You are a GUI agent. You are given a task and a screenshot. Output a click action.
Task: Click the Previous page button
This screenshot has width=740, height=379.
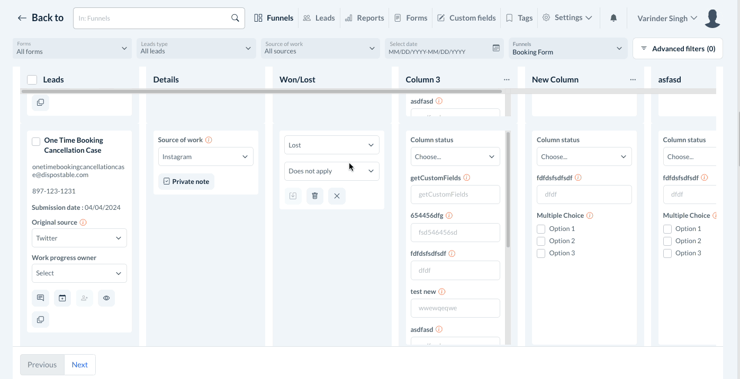coord(42,365)
